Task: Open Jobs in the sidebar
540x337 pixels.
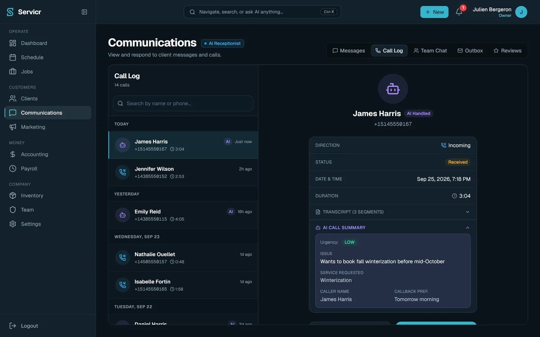Action: pyautogui.click(x=48, y=71)
